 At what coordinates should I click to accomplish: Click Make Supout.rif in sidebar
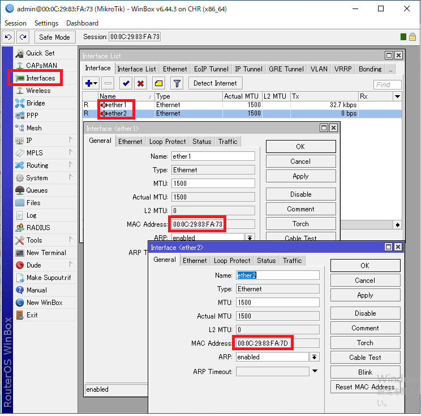48,278
